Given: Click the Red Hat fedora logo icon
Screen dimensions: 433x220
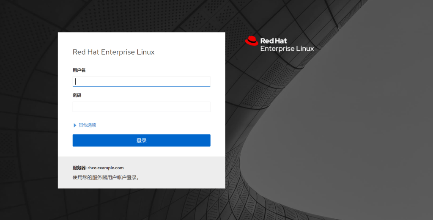Looking at the screenshot, I should [251, 41].
